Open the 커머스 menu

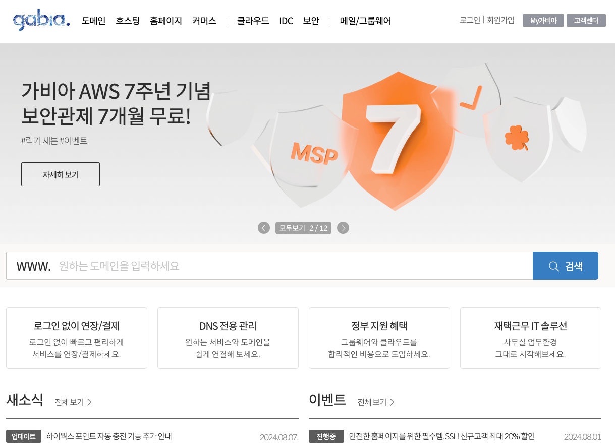point(204,21)
